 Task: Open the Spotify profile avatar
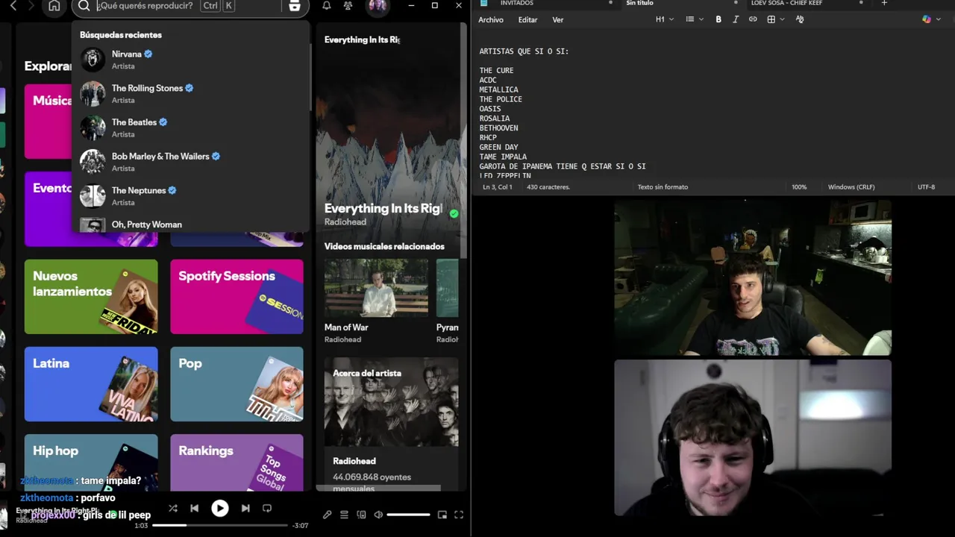pos(378,6)
